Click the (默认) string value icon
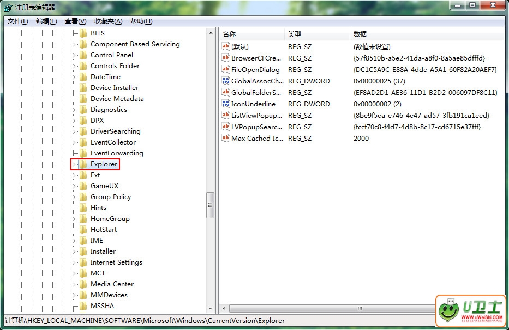The width and height of the screenshot is (509, 330). 226,46
